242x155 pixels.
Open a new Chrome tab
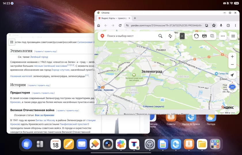coord(135,18)
